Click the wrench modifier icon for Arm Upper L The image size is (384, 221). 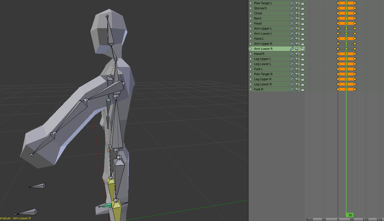pyautogui.click(x=292, y=28)
